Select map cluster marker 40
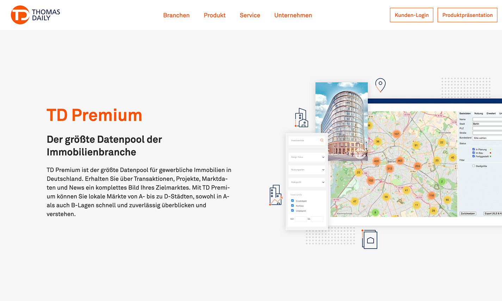This screenshot has width=502, height=301. pos(453,158)
